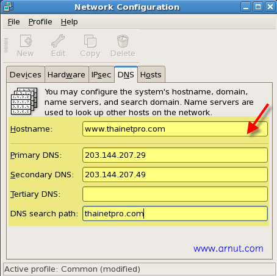This screenshot has width=277, height=276.
Task: Click the toolbar drag handle grip
Action: [x=6, y=46]
